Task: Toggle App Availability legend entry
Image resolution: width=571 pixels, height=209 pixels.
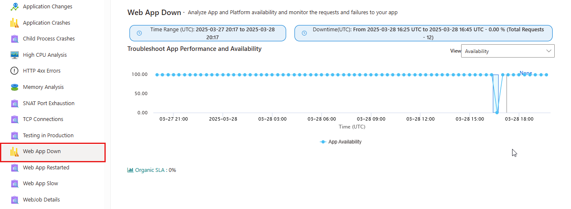Action: 341,142
